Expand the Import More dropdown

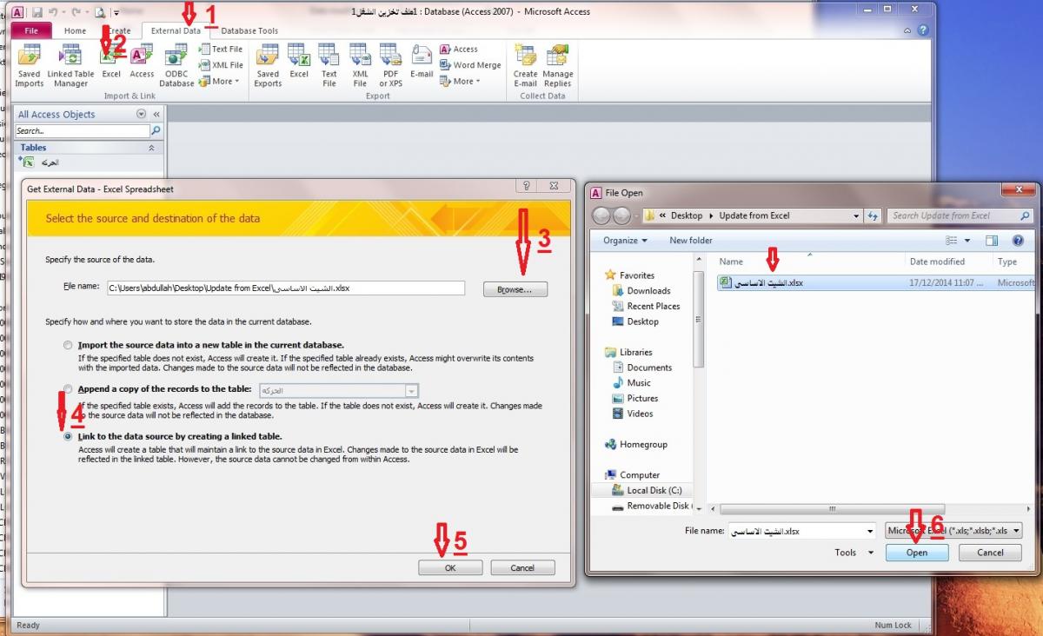(x=219, y=82)
